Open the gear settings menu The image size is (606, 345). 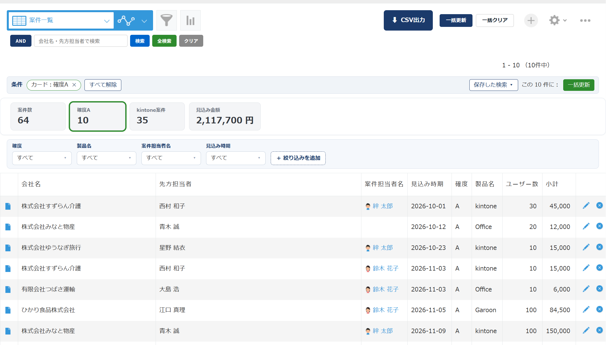point(554,20)
